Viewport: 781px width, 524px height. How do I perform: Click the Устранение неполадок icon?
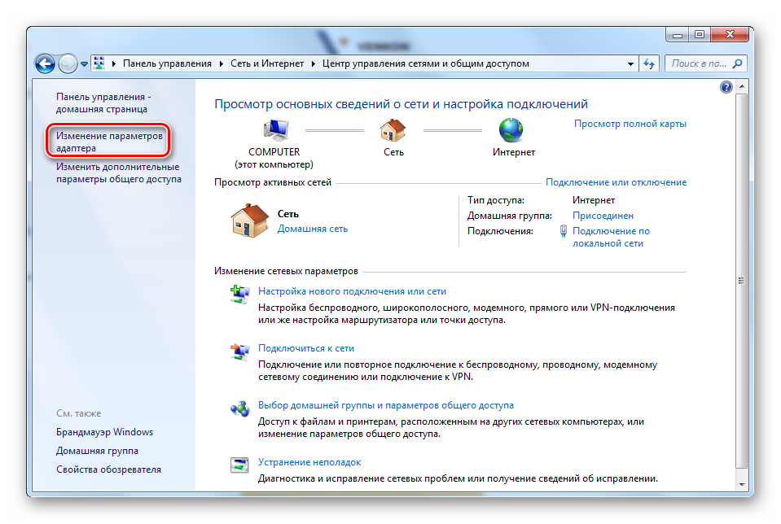point(239,465)
